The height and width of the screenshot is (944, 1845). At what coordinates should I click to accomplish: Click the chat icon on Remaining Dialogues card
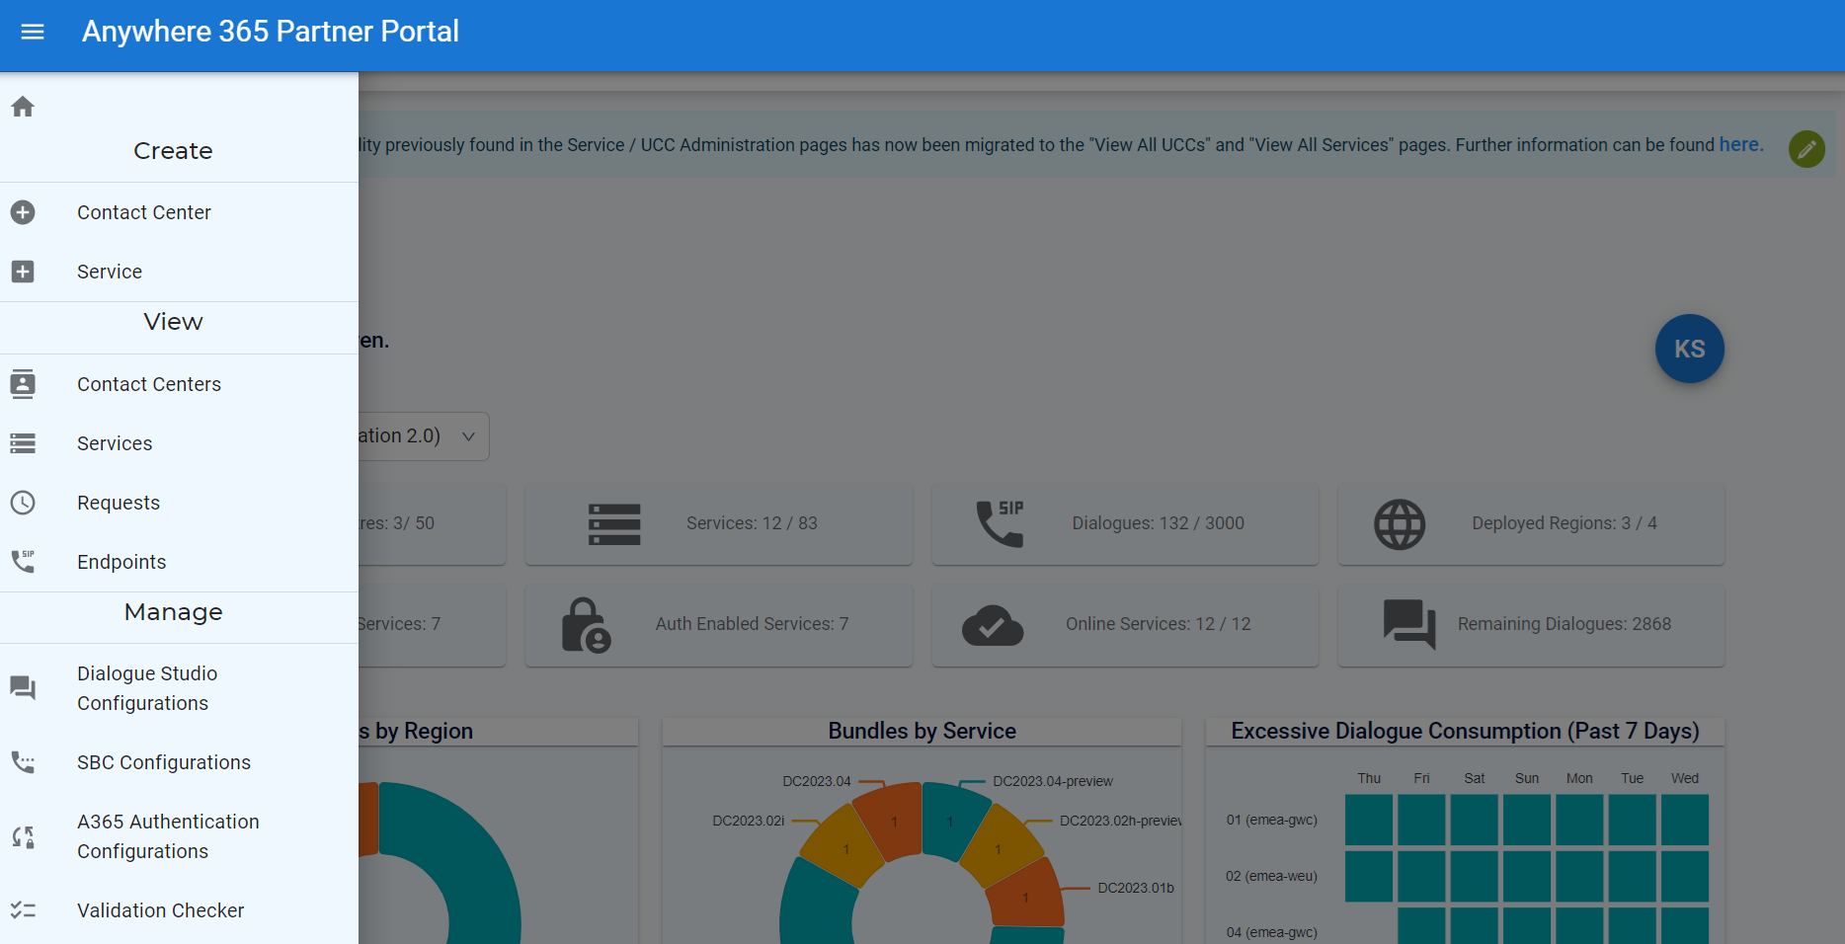(1409, 624)
